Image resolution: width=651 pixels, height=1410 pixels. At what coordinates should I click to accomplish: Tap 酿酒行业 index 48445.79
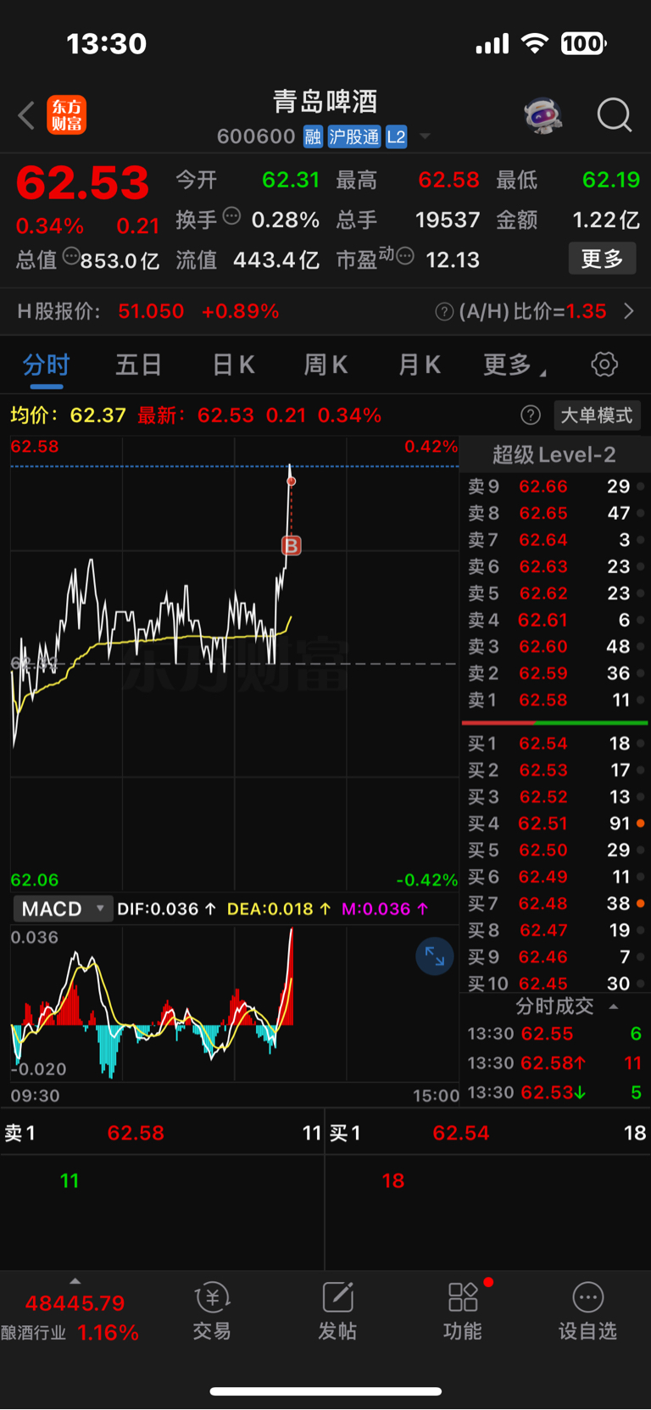point(75,1303)
